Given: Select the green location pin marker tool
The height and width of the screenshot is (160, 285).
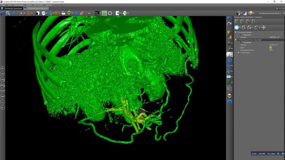Looking at the screenshot, I should pyautogui.click(x=69, y=13).
